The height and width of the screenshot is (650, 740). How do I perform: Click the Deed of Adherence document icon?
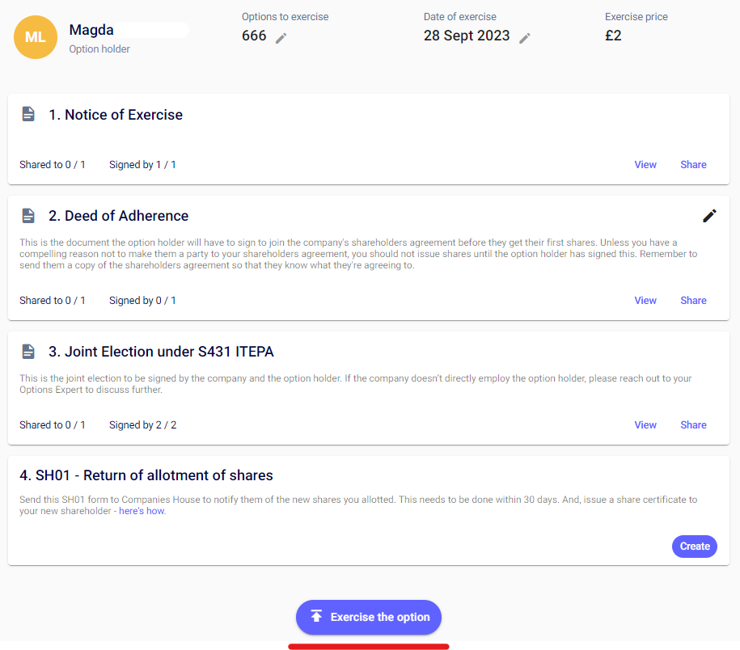(28, 216)
